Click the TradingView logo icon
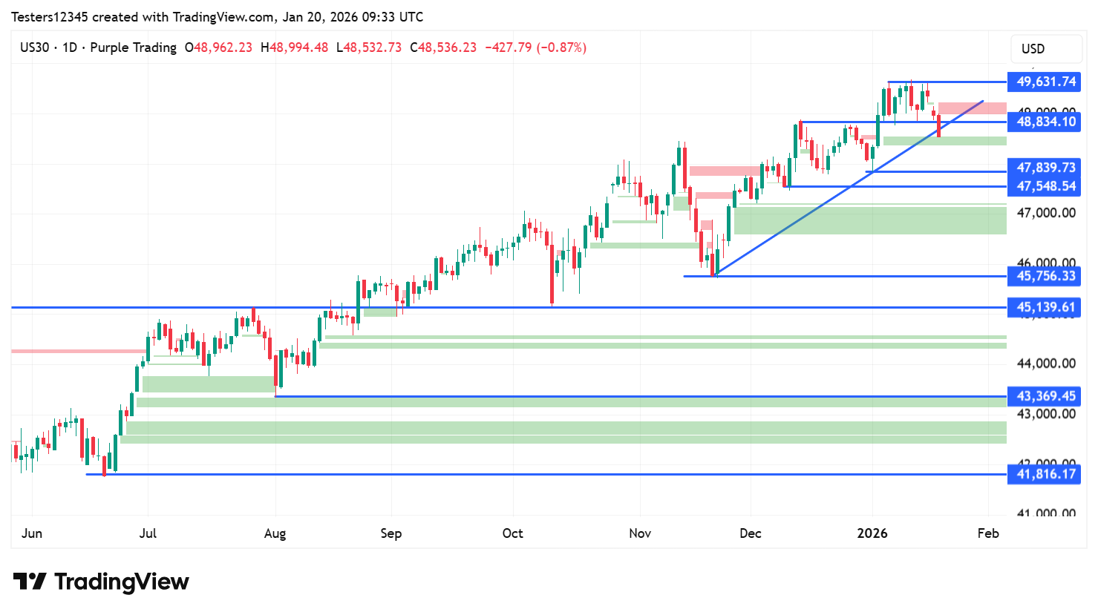1098x615 pixels. coord(30,582)
